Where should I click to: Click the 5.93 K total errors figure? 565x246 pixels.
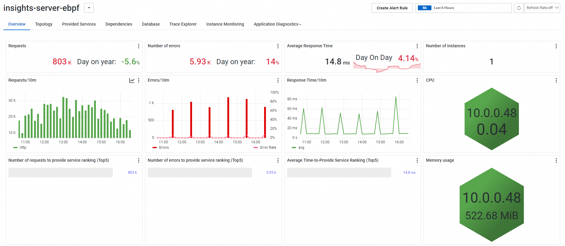(x=200, y=62)
